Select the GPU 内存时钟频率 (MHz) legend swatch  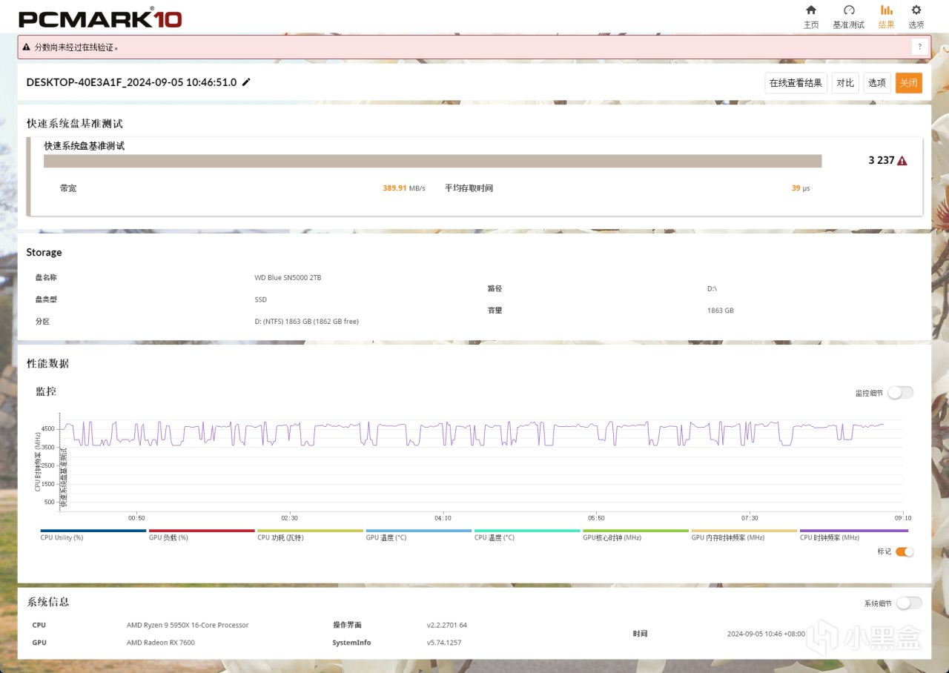(x=744, y=531)
